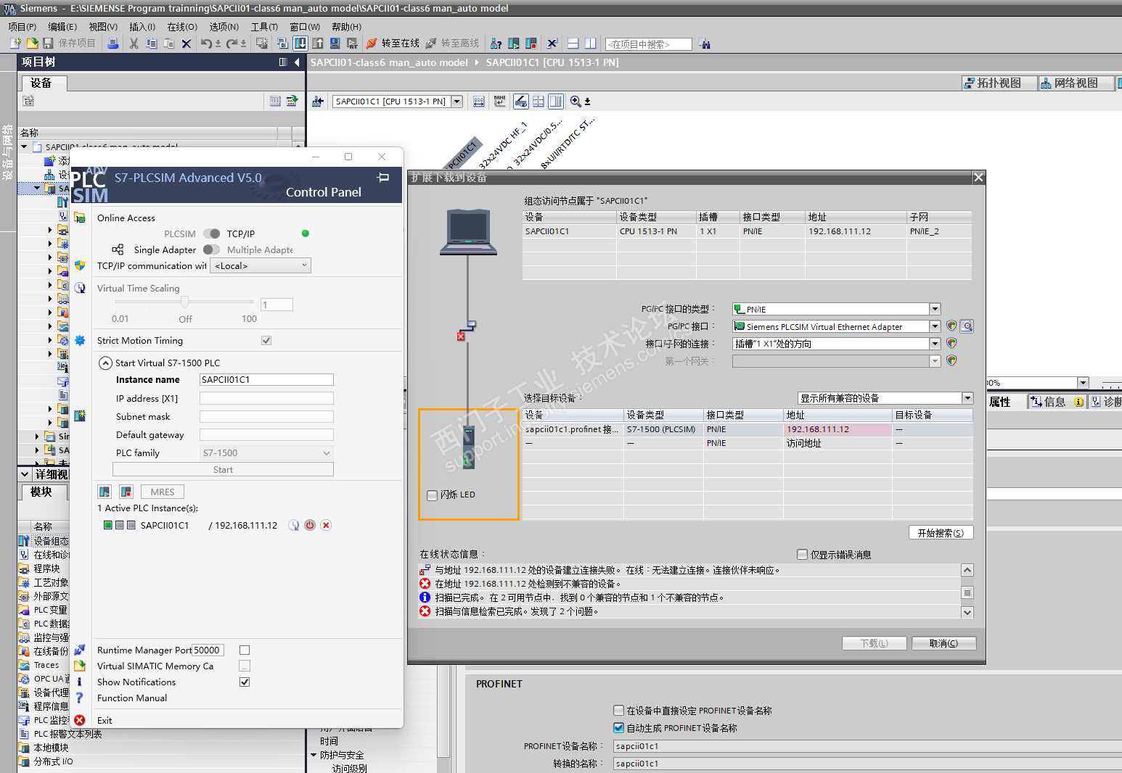Check 仅显示错误消息 checkbox

point(802,555)
